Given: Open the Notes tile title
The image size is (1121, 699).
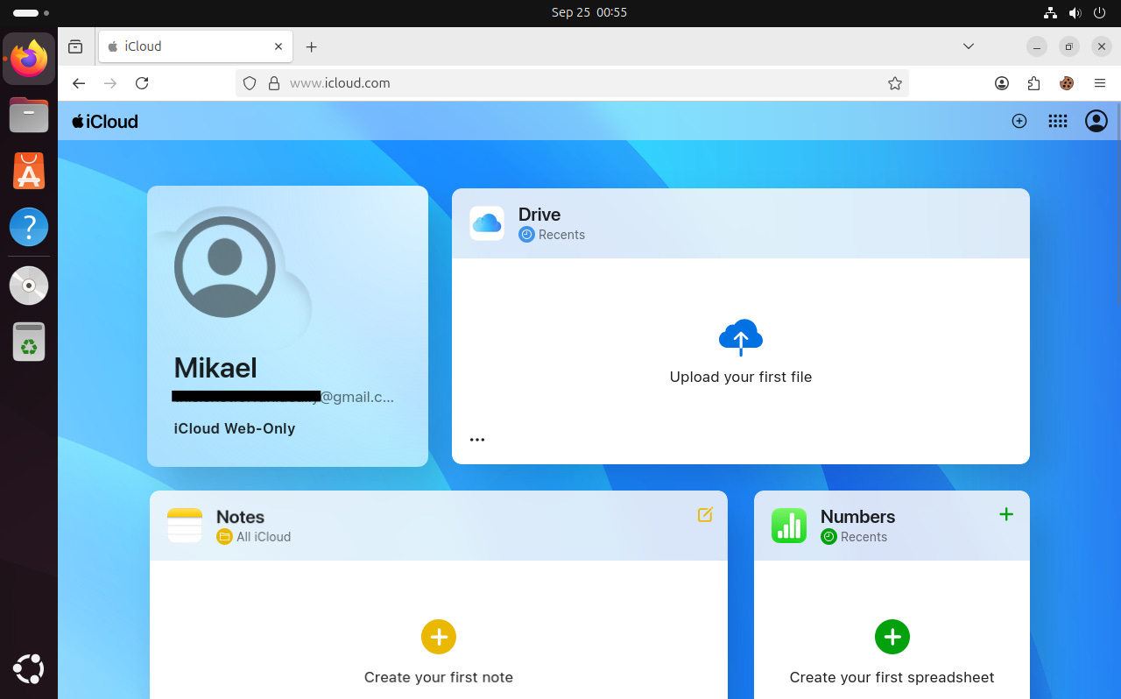Looking at the screenshot, I should coord(240,517).
